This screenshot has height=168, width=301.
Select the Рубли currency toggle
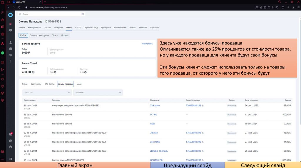(x=23, y=35)
